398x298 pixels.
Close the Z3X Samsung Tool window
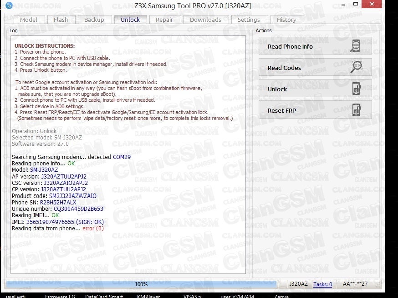tap(372, 4)
